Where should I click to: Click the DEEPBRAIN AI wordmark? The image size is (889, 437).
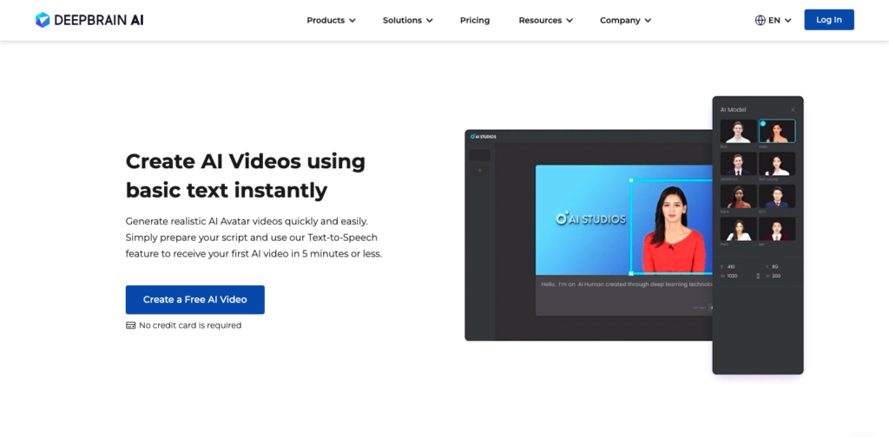(99, 21)
